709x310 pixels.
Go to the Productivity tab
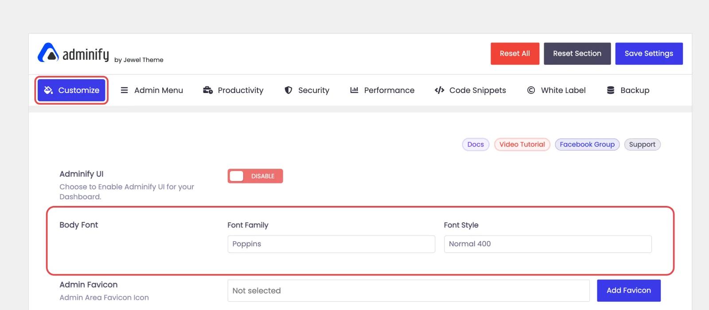tap(233, 90)
